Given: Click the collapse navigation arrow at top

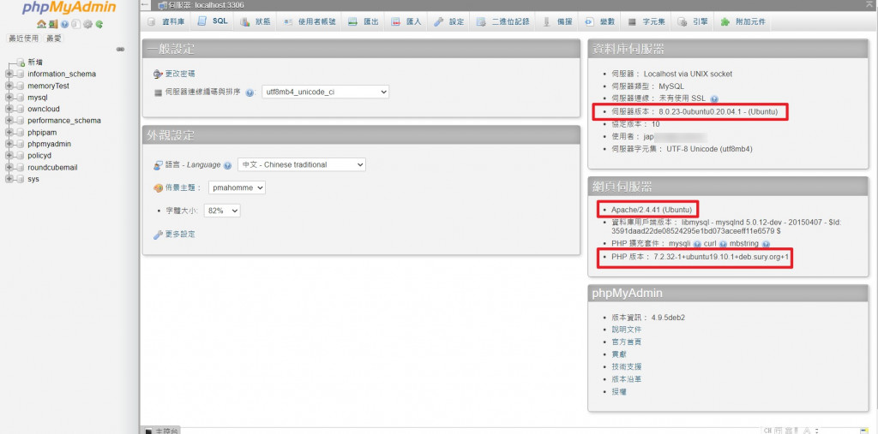Looking at the screenshot, I should coord(146,5).
